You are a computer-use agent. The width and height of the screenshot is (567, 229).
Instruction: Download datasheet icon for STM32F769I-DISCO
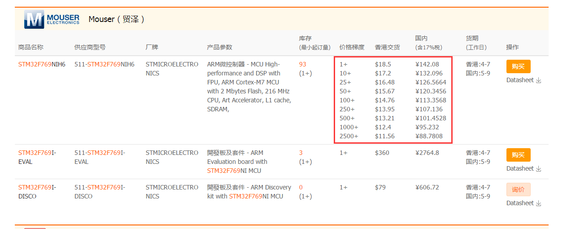coord(539,203)
